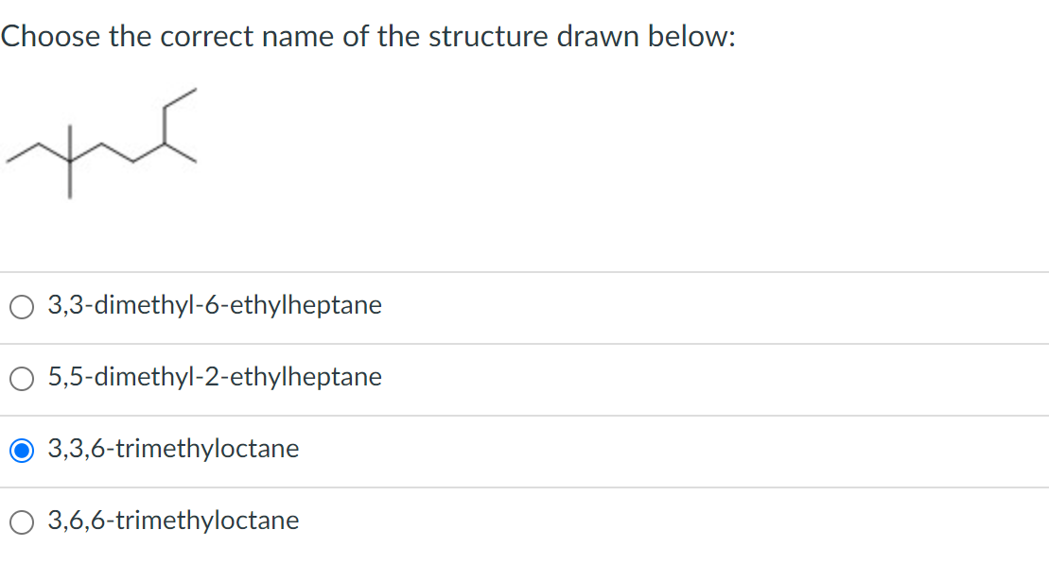Click the skeletal structure drawing

(101, 143)
